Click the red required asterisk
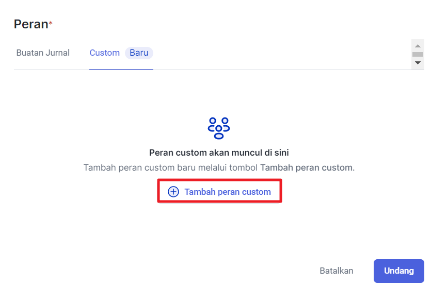447x302 pixels. pos(51,24)
